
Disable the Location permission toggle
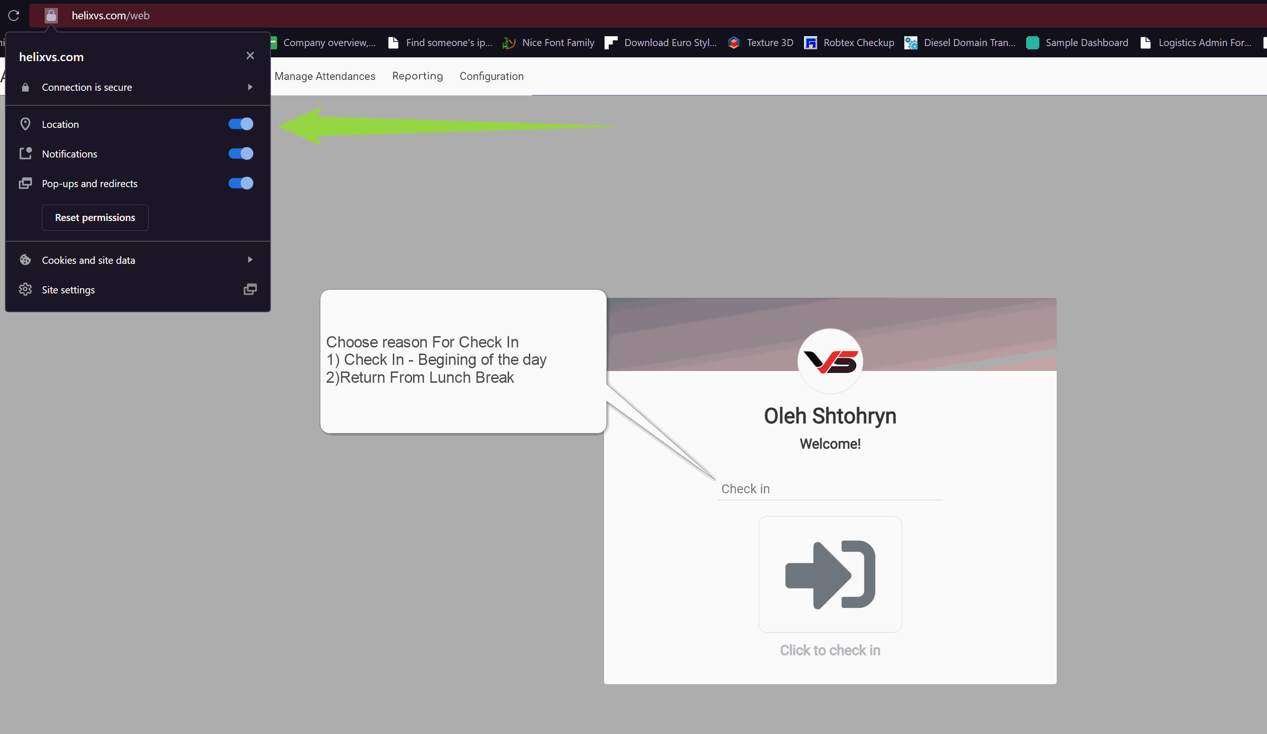[240, 124]
